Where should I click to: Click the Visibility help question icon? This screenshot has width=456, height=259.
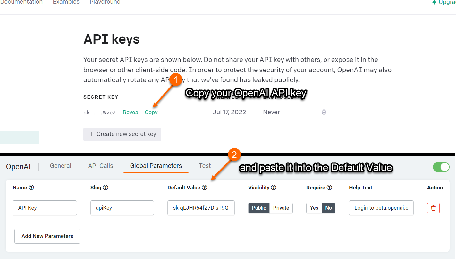click(x=274, y=188)
